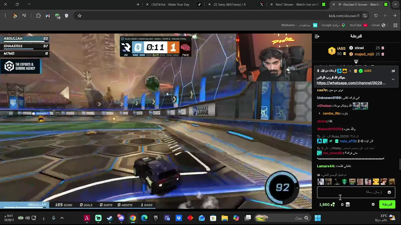Open majed_mj0 gifter profile
The height and width of the screenshot is (225, 401).
click(364, 54)
